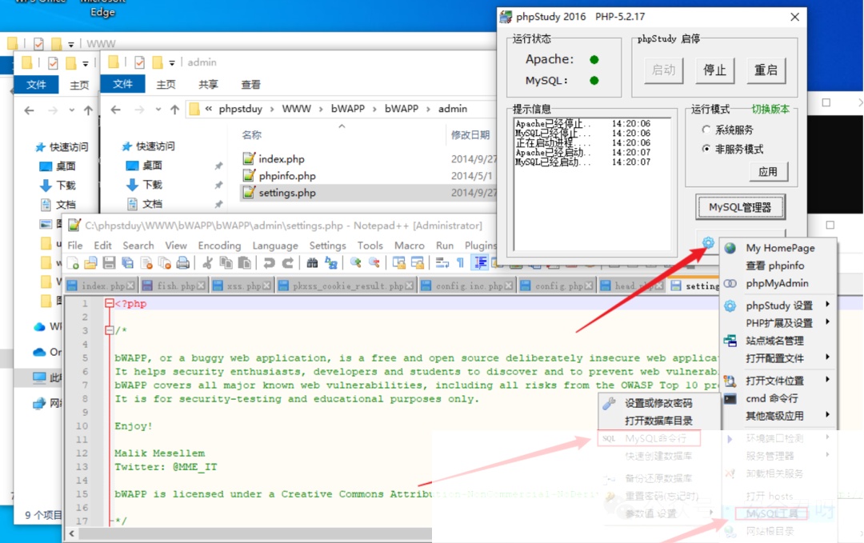Switch to pkxss_cookie_result.php tab
The width and height of the screenshot is (864, 543).
coord(346,285)
